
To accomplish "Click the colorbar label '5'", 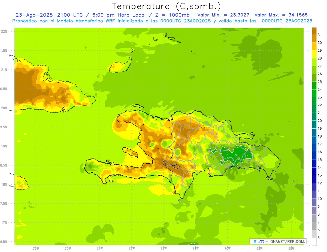I will [x=319, y=238].
